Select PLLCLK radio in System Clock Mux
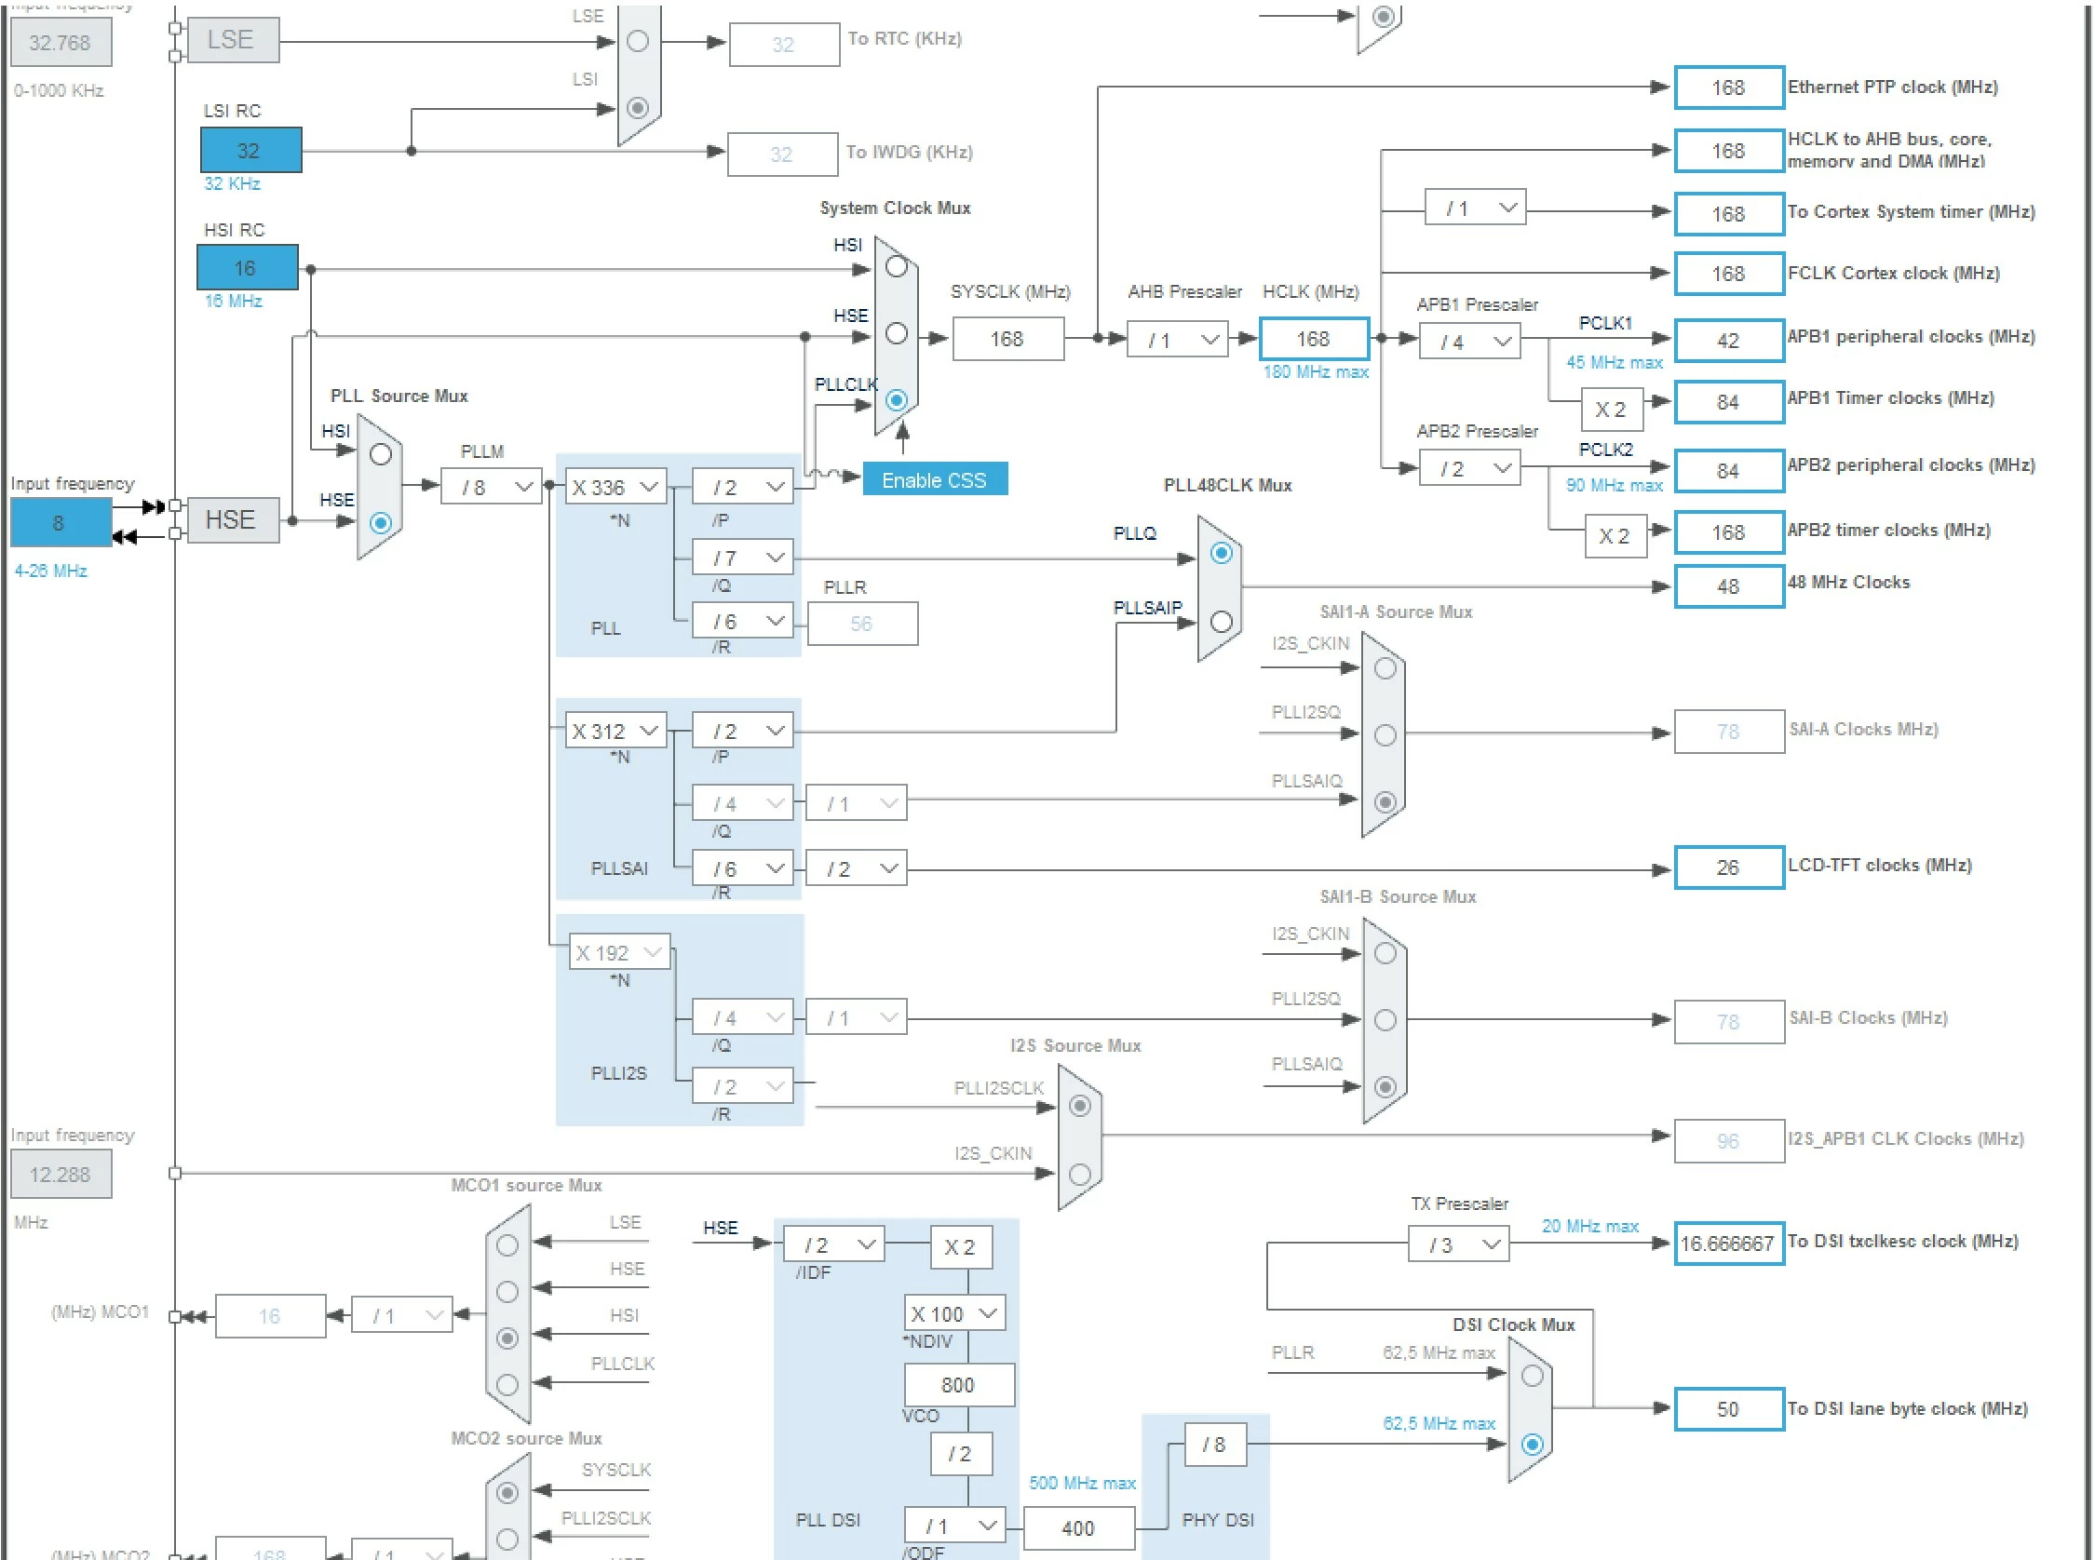Screen dimensions: 2095x1560 tap(897, 400)
